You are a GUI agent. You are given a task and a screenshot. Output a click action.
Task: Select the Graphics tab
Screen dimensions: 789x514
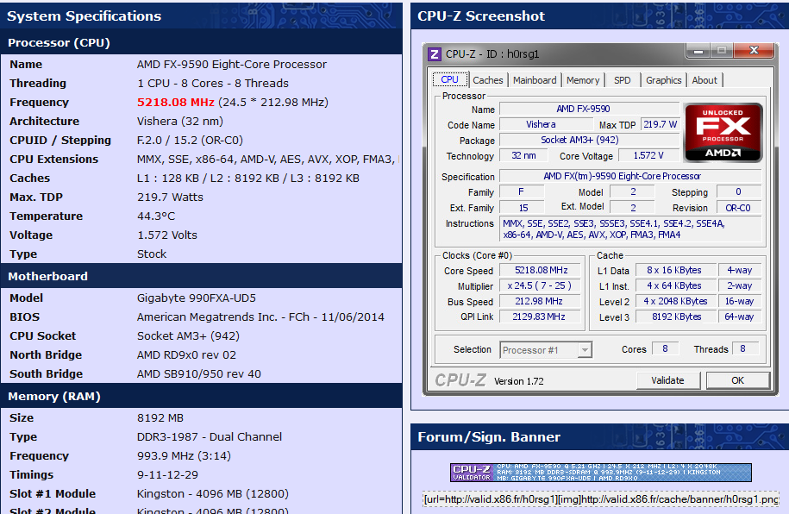click(x=663, y=80)
